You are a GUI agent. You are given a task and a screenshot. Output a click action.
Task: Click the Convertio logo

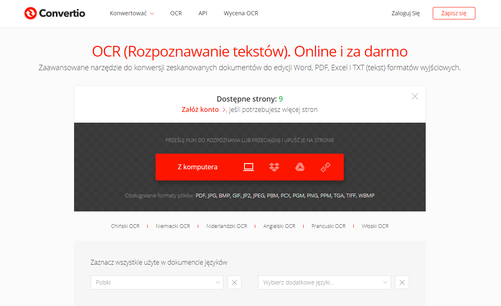pos(55,13)
